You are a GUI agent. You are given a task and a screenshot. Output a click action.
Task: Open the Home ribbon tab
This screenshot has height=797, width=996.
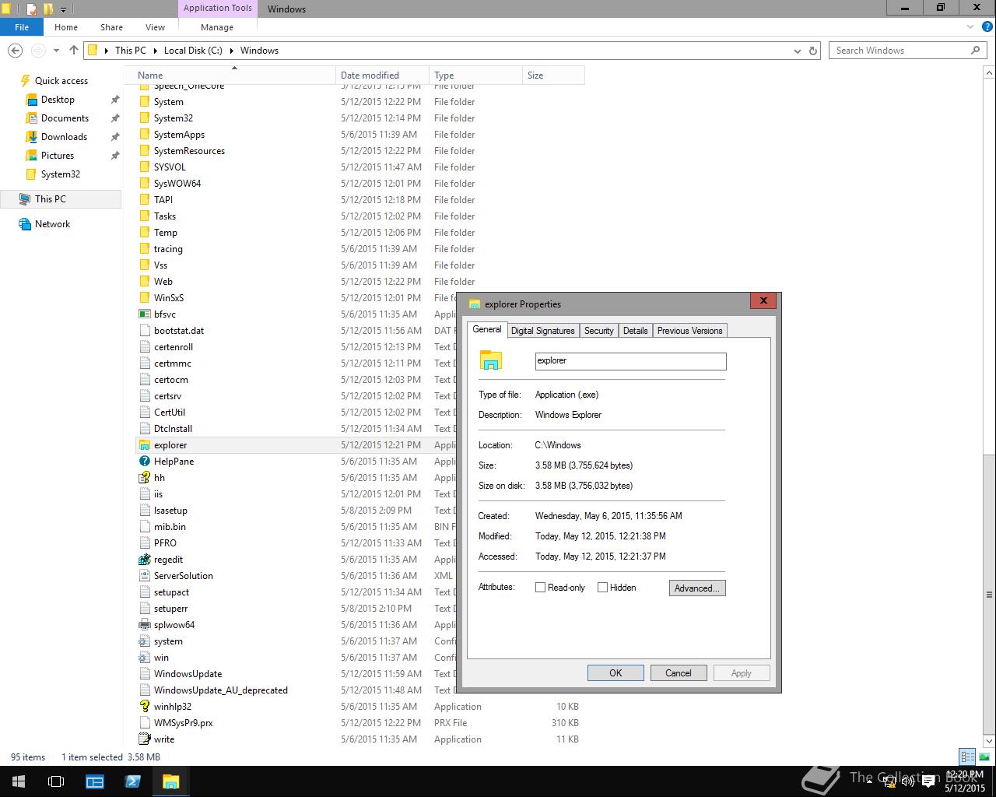(66, 27)
